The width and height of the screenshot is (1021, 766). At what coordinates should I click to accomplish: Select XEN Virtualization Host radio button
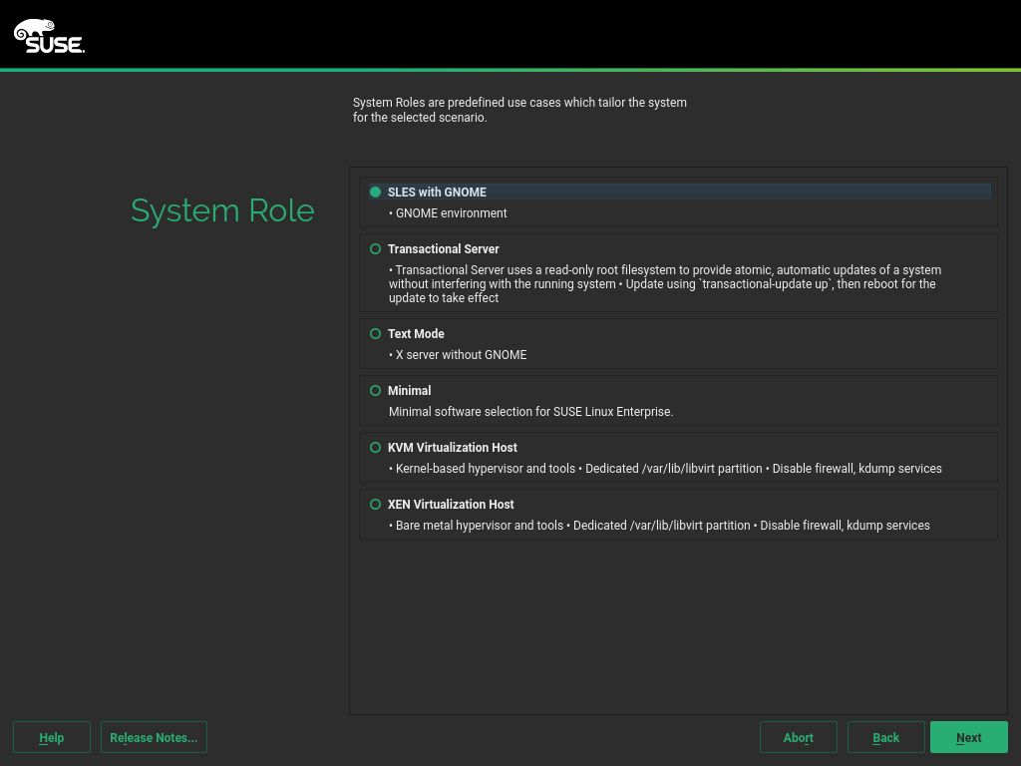(375, 504)
